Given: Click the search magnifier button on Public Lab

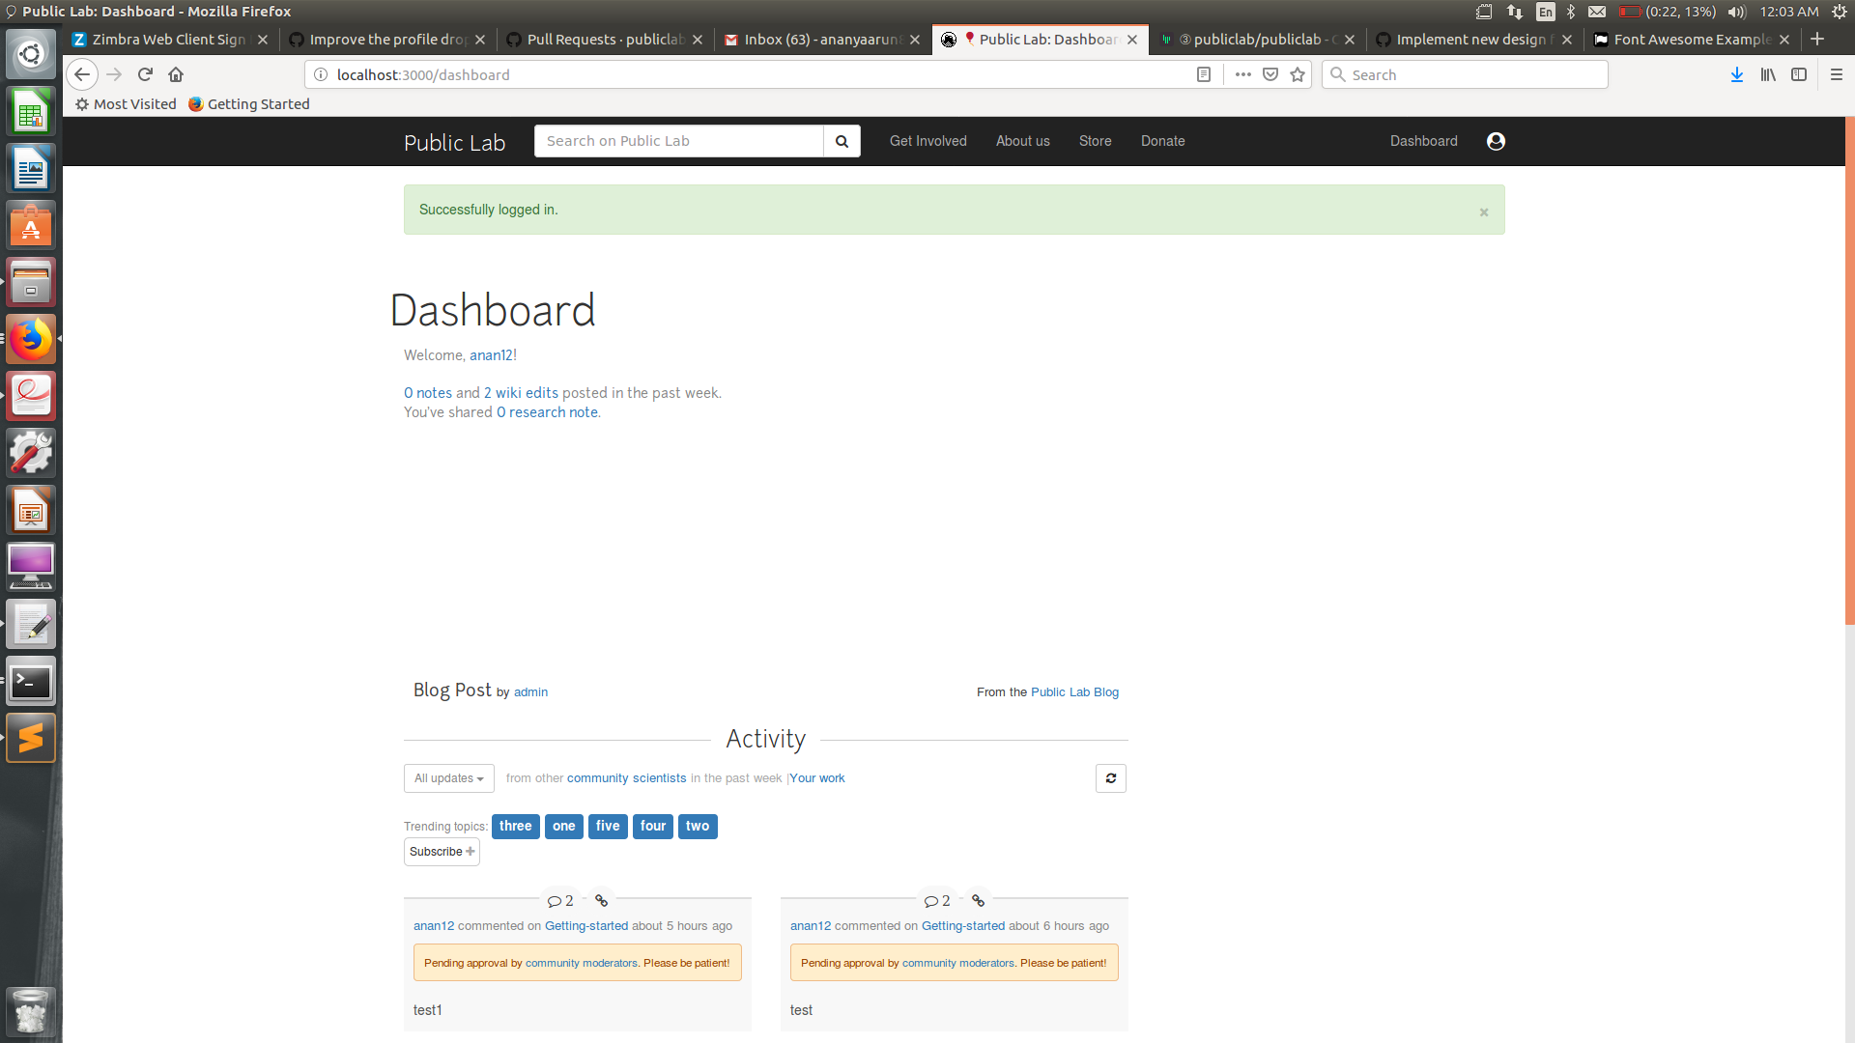Looking at the screenshot, I should 842,141.
